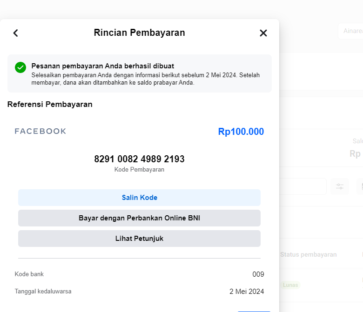Open Lihat Petunjuk instructions
Viewport: 363px width, 312px height.
139,239
